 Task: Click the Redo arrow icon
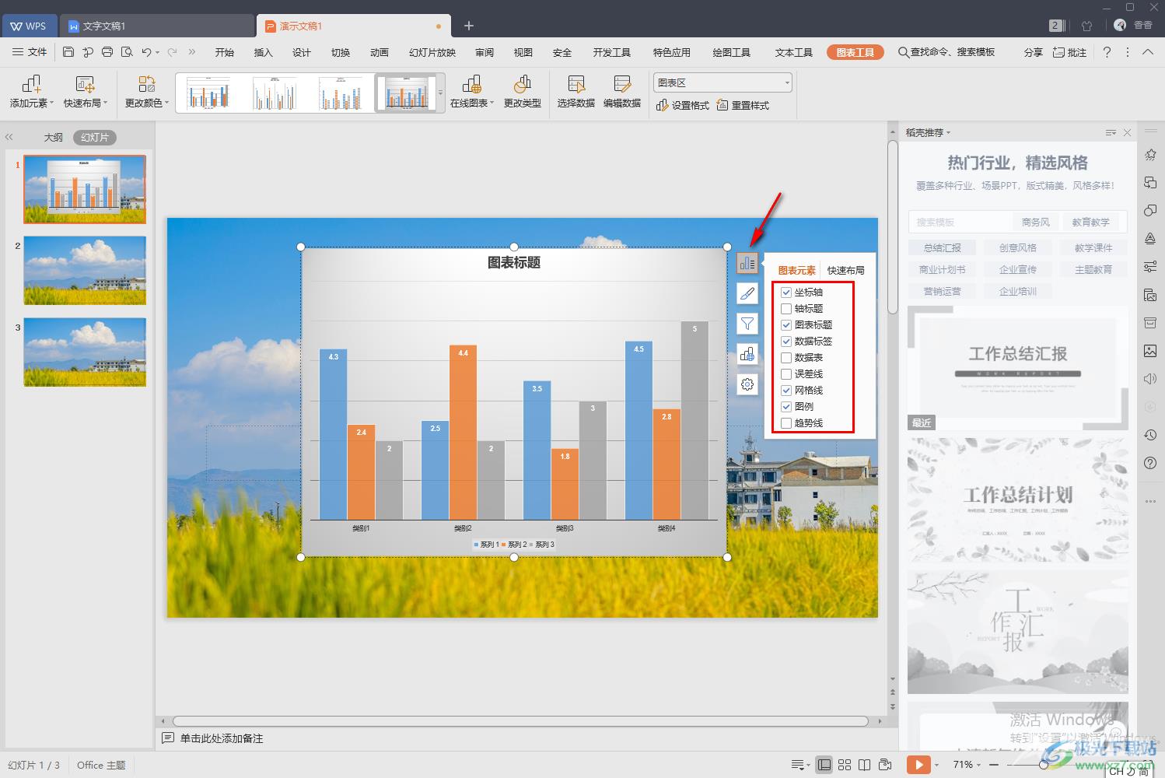pyautogui.click(x=172, y=52)
